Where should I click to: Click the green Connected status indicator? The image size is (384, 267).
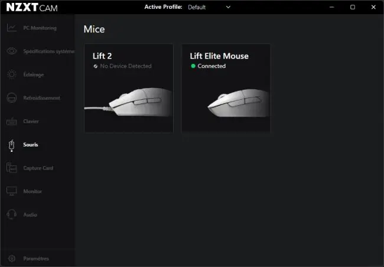pyautogui.click(x=193, y=66)
